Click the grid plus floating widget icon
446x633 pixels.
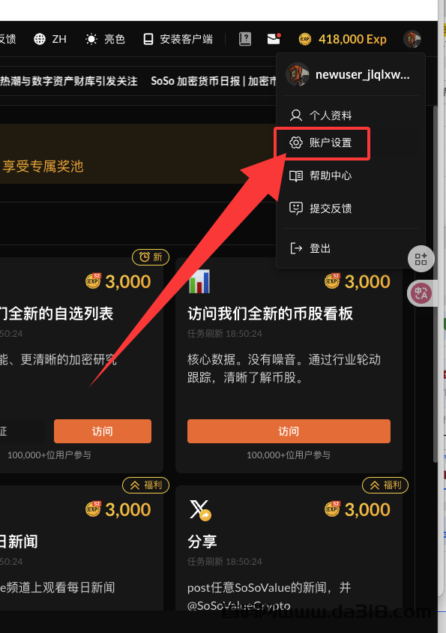421,259
